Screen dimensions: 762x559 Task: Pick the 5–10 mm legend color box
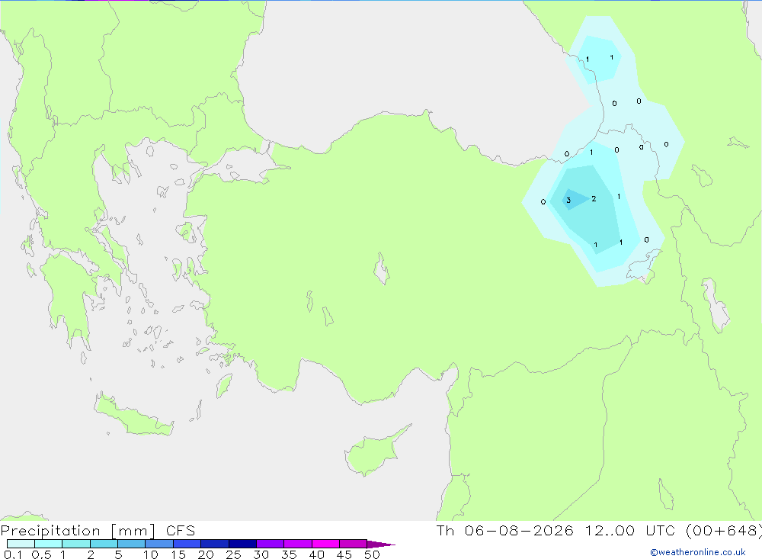click(132, 544)
